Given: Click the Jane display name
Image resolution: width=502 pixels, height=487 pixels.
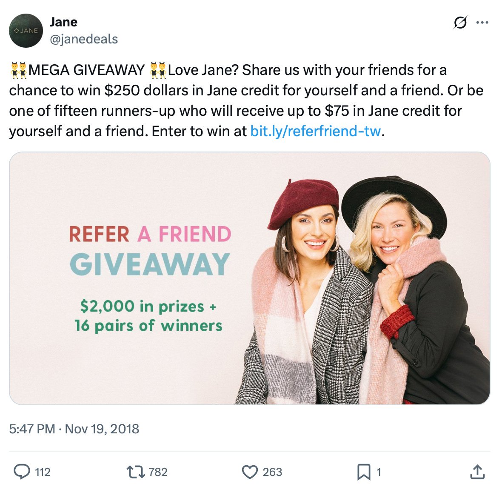Looking at the screenshot, I should 64,22.
